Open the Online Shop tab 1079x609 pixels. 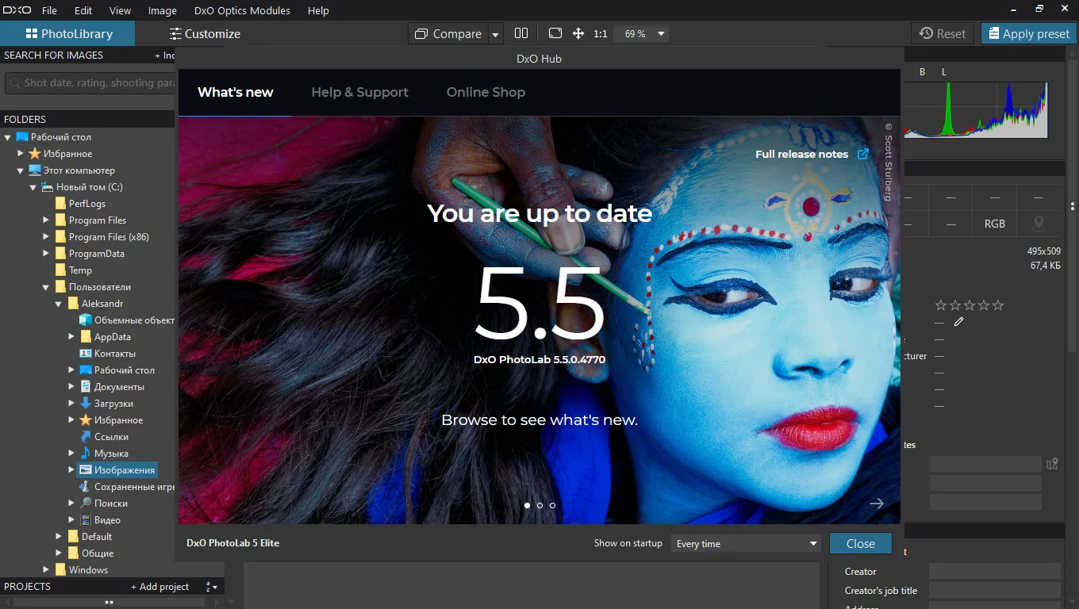click(x=486, y=92)
